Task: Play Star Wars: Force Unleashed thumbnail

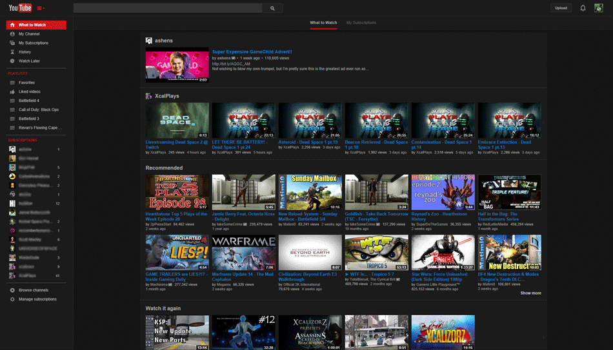Action: pyautogui.click(x=443, y=252)
